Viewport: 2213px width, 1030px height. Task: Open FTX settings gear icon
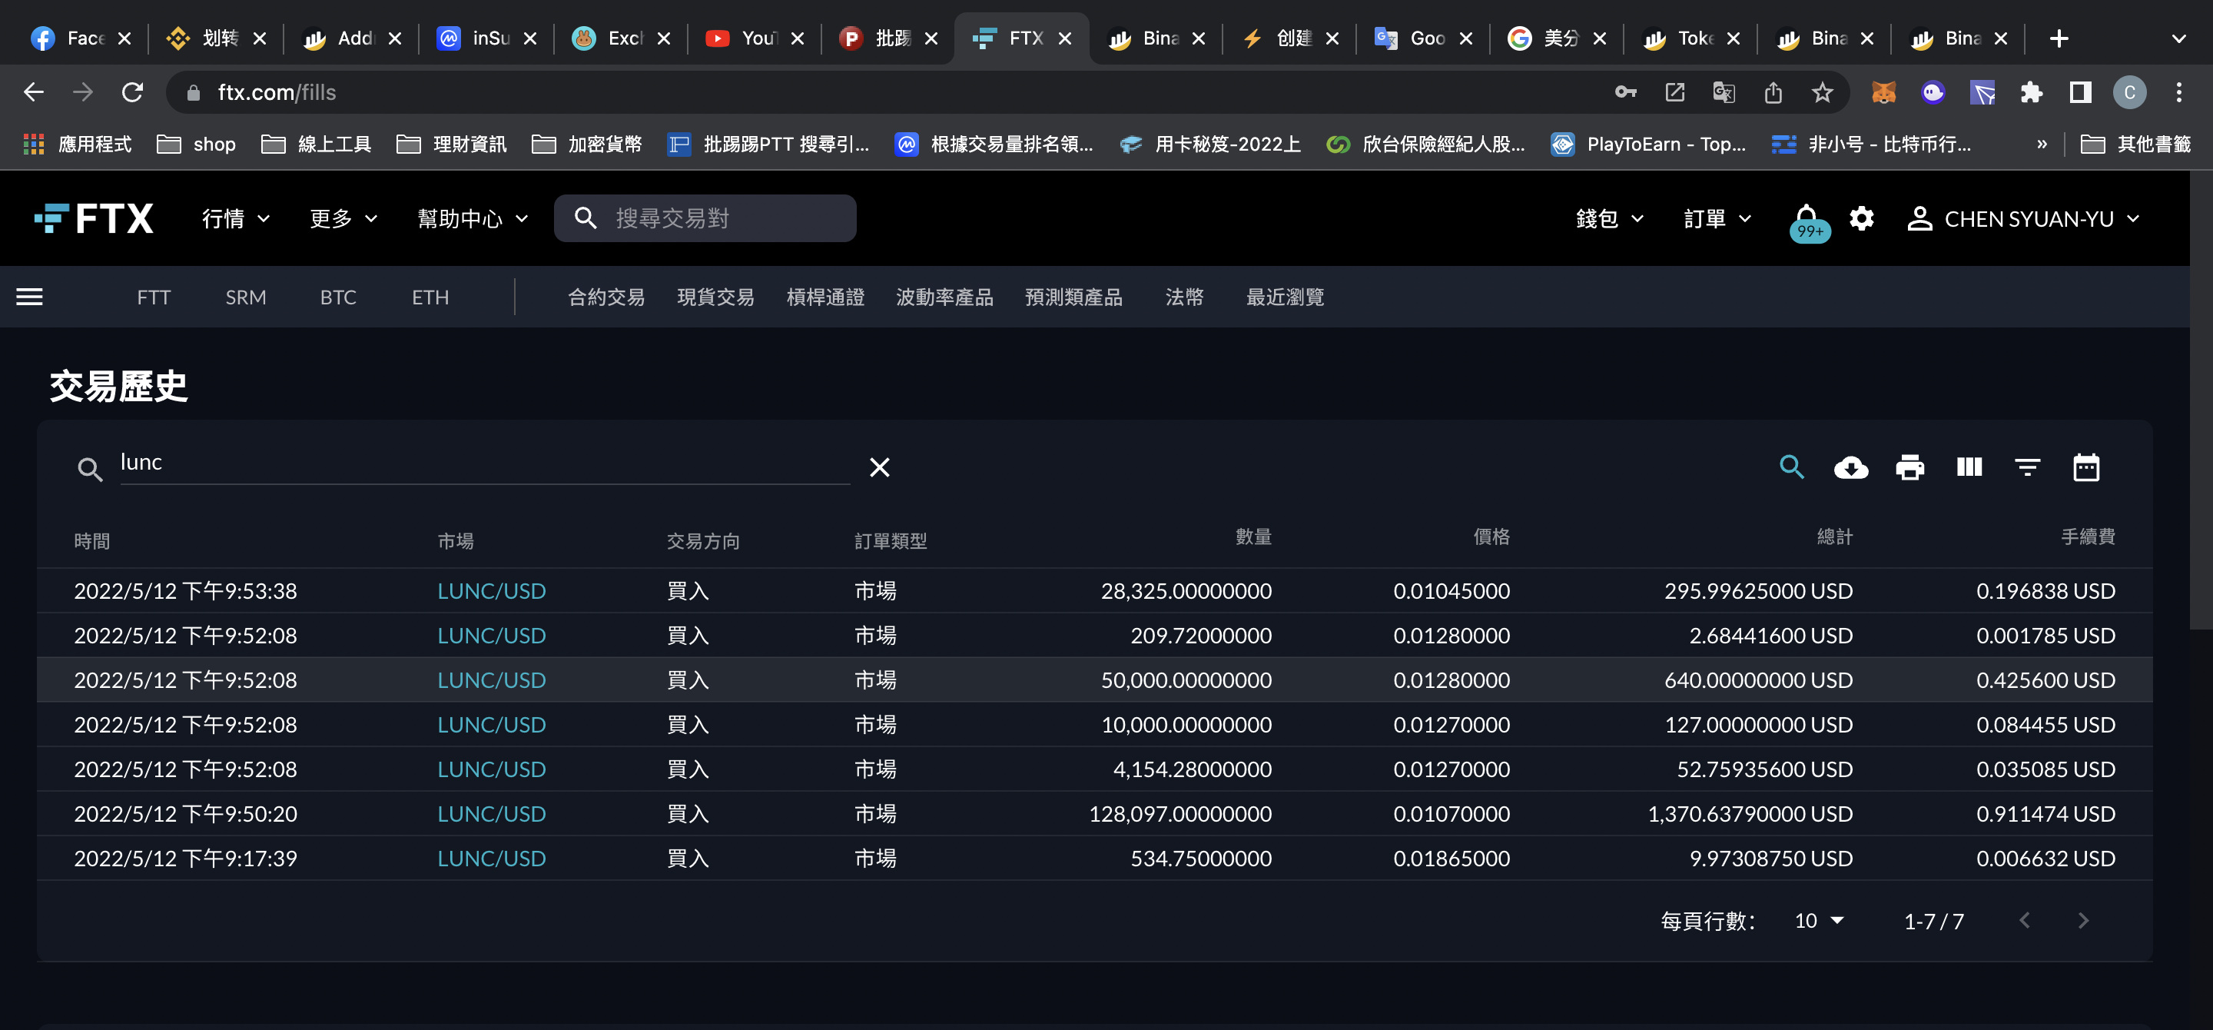click(x=1861, y=219)
